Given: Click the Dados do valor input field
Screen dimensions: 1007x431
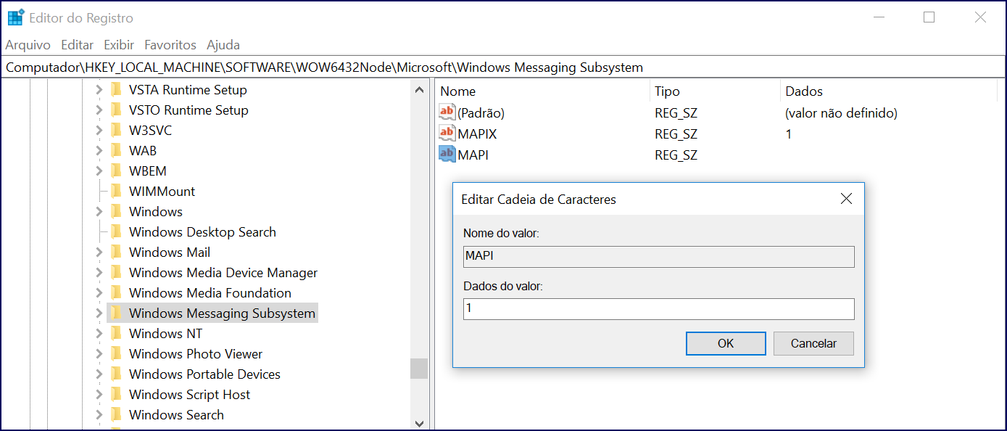Looking at the screenshot, I should point(659,308).
